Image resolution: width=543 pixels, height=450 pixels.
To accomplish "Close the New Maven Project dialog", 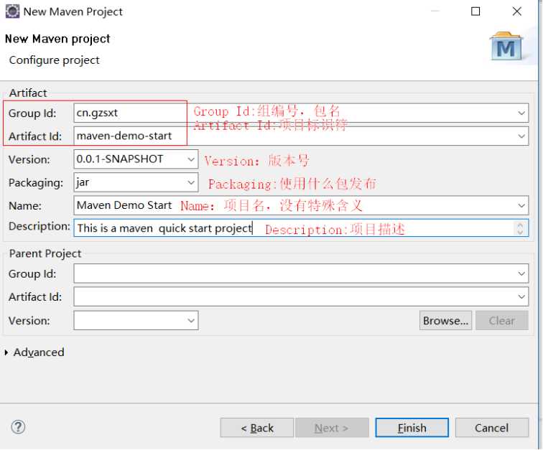I will point(516,11).
